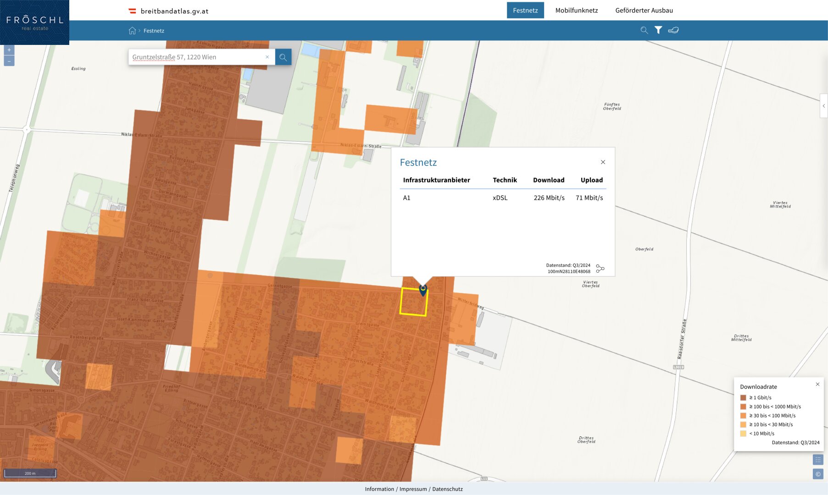
Task: Click into the address search field
Action: (197, 57)
